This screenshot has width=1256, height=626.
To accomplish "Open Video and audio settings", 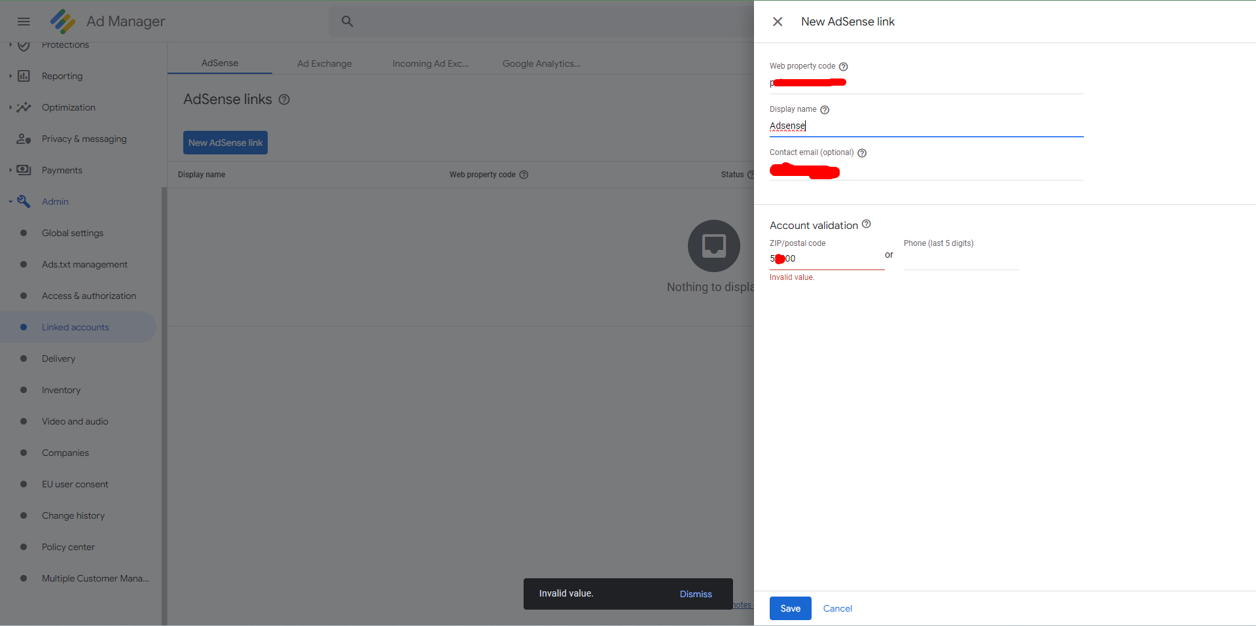I will click(75, 421).
